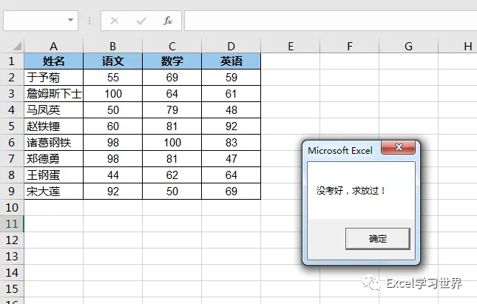Select row 5 header
Image resolution: width=477 pixels, height=304 pixels.
coord(12,126)
